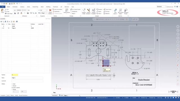This screenshot has height=101, width=180.
Task: Click the Delete Entities red X icon
Action: point(50,10)
